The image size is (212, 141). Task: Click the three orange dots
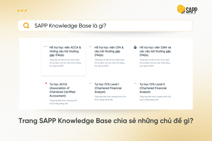point(22,10)
